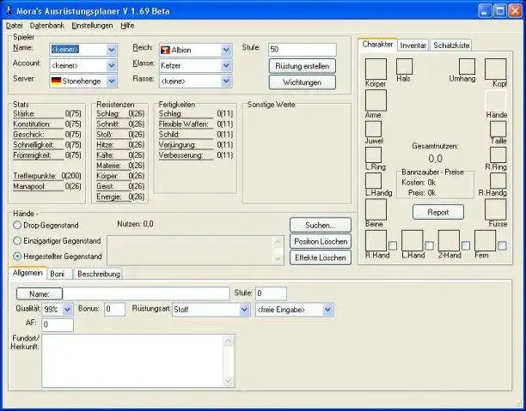Click the Stufe field containing 50
The height and width of the screenshot is (411, 526).
301,49
